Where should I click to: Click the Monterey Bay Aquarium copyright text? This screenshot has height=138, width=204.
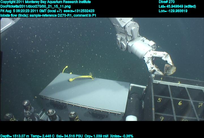tap(46, 2)
